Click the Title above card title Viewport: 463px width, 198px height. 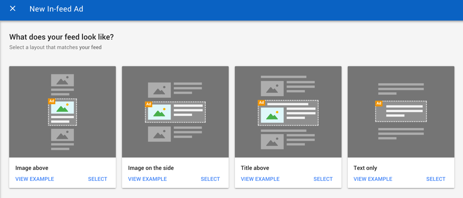coord(255,168)
